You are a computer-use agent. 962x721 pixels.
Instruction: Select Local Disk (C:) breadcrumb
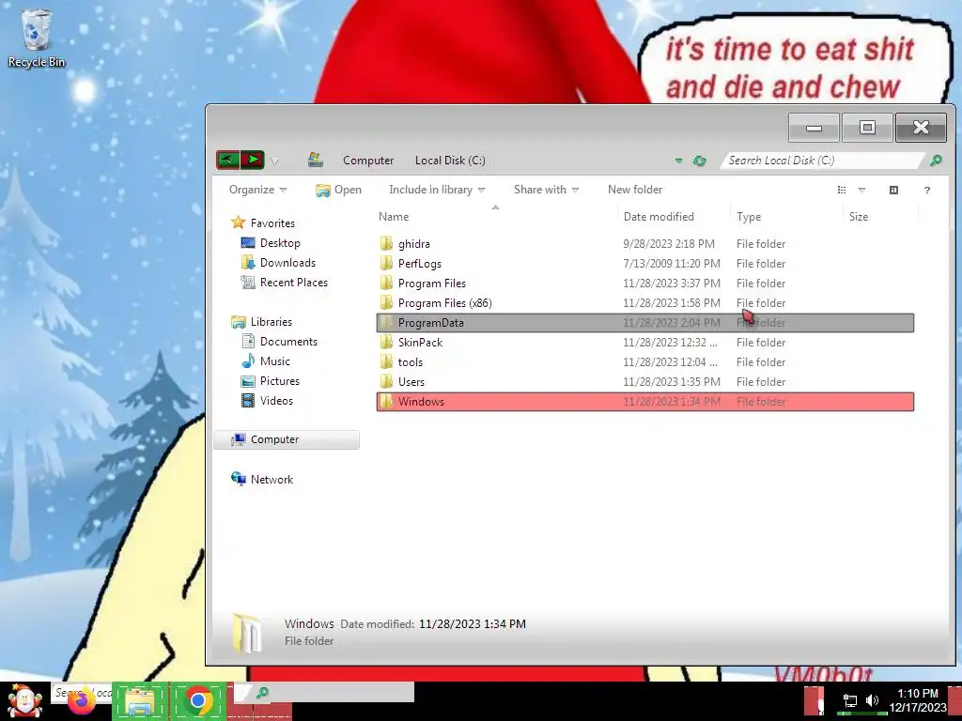click(x=450, y=160)
